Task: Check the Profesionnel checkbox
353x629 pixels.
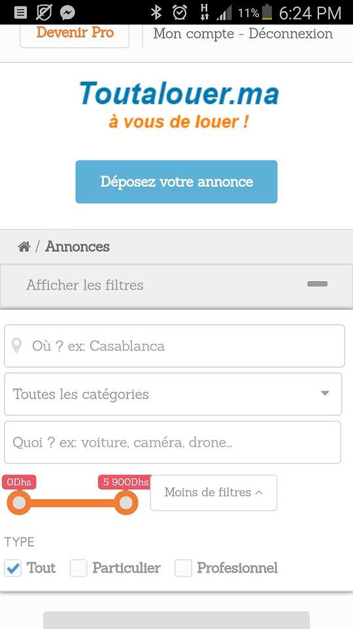Action: coord(183,568)
